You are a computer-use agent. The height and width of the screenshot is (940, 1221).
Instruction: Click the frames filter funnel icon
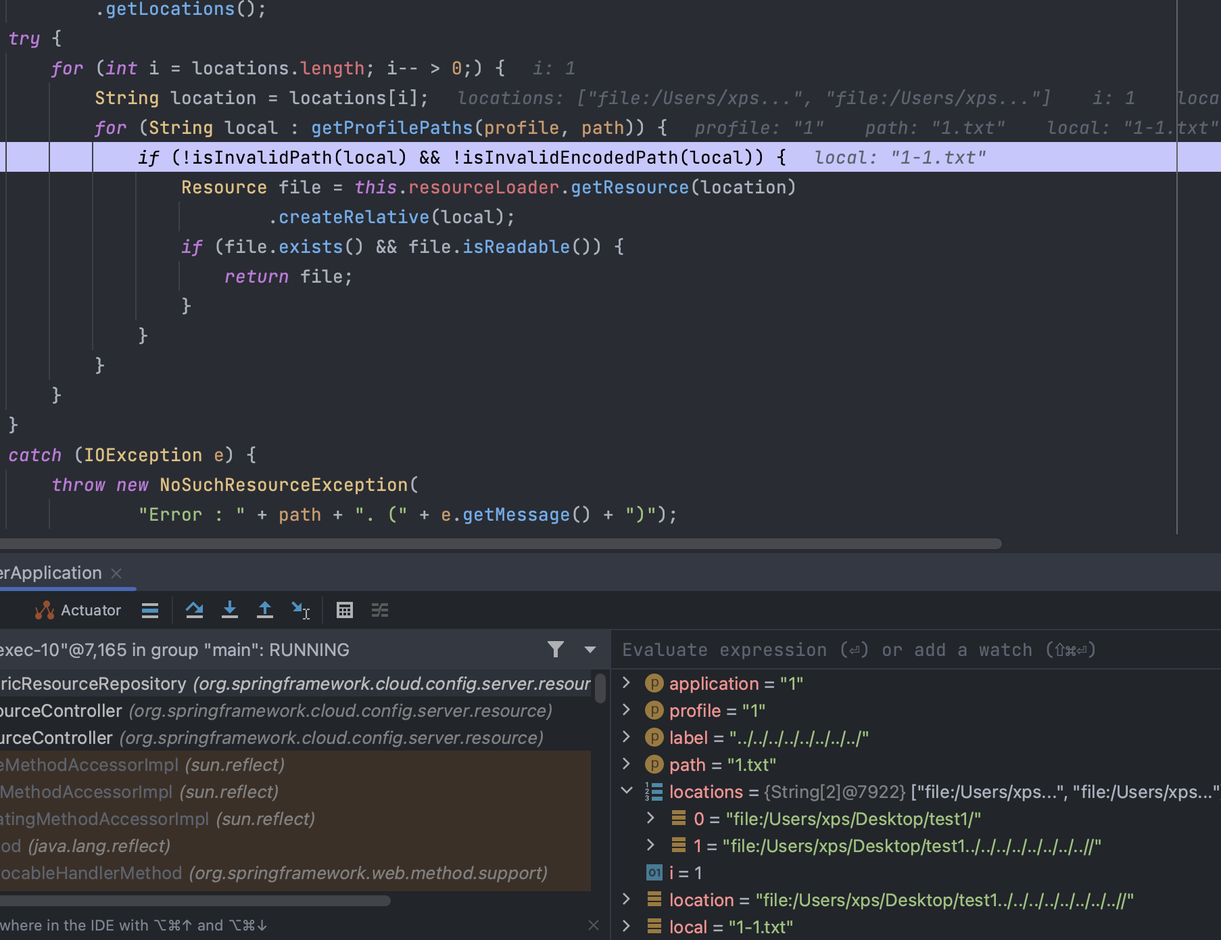pos(556,650)
